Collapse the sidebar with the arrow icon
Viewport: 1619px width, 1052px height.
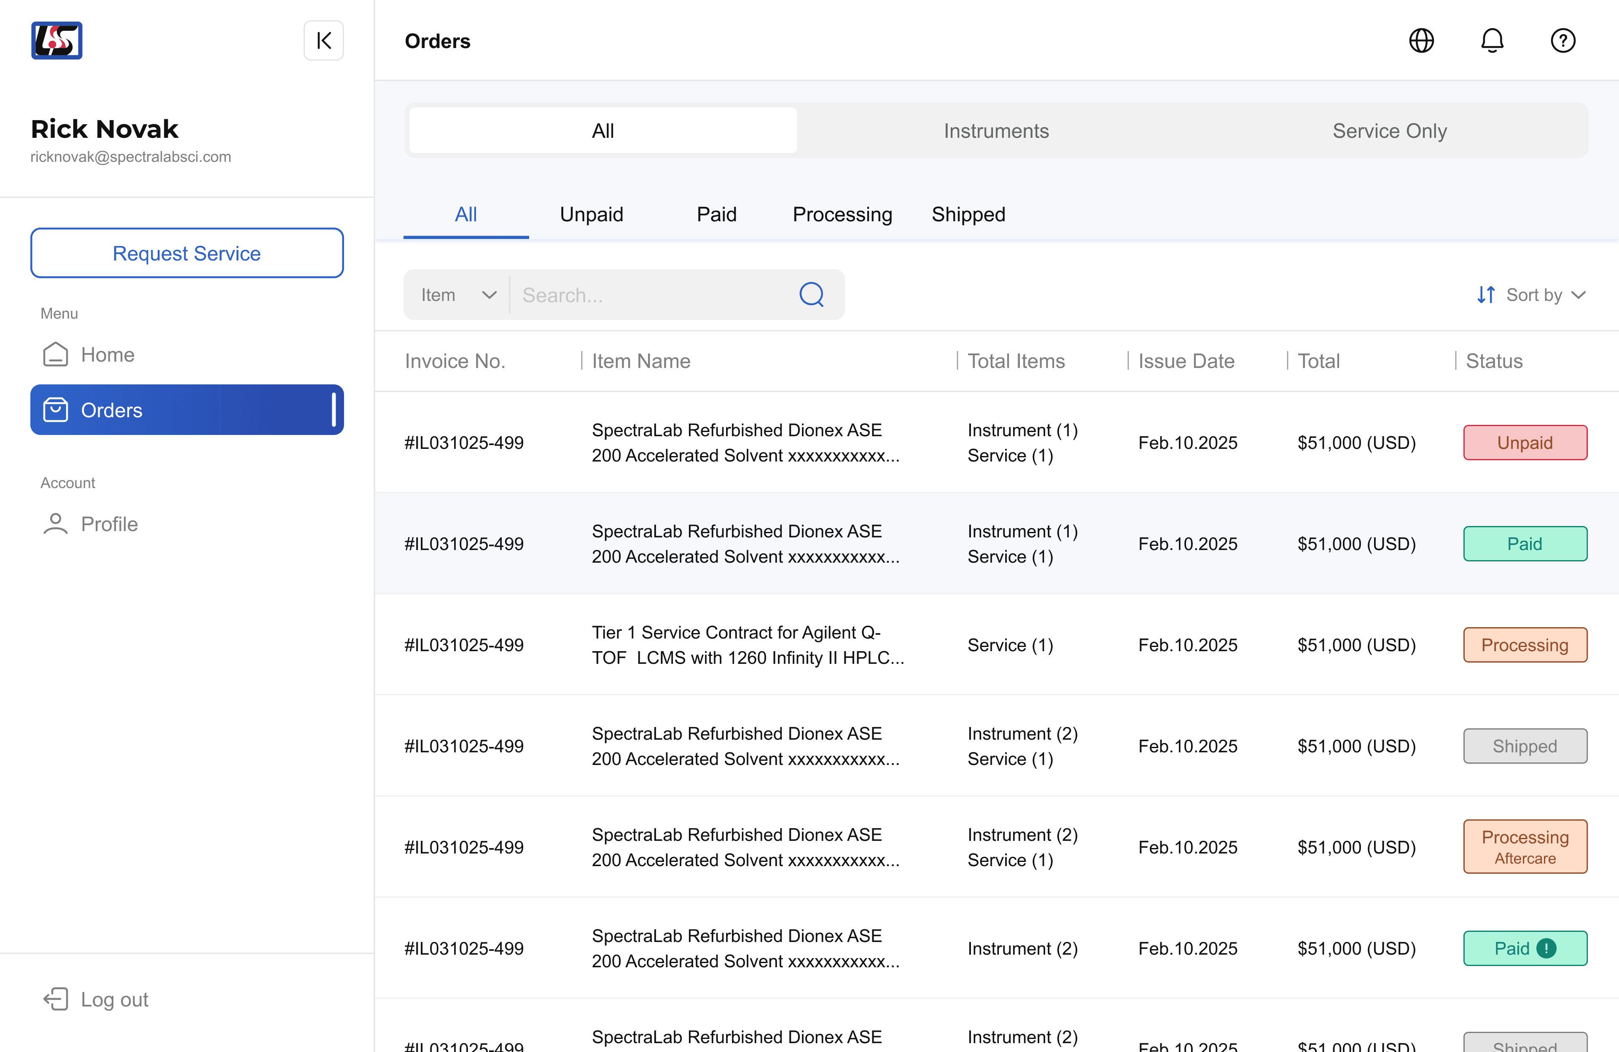point(324,41)
